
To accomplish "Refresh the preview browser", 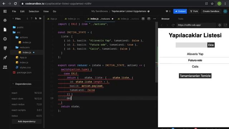I will point(173,25).
